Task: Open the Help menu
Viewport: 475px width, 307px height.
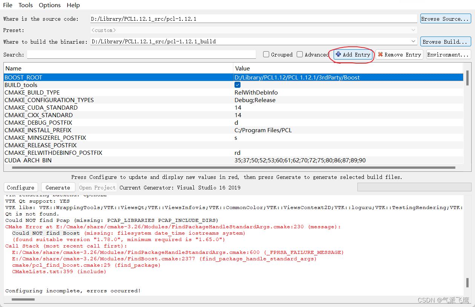Action: [73, 5]
